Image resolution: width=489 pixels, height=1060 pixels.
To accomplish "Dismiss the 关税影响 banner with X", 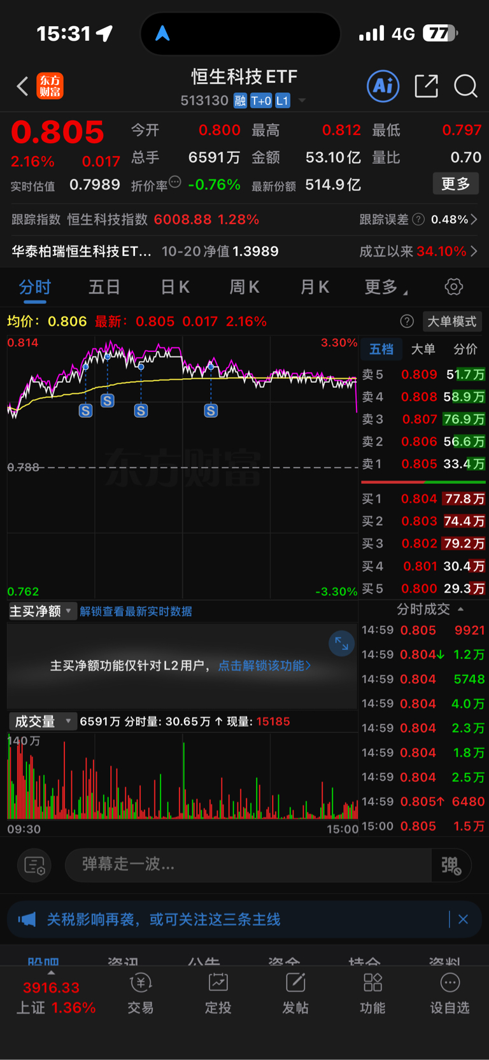I will (463, 919).
